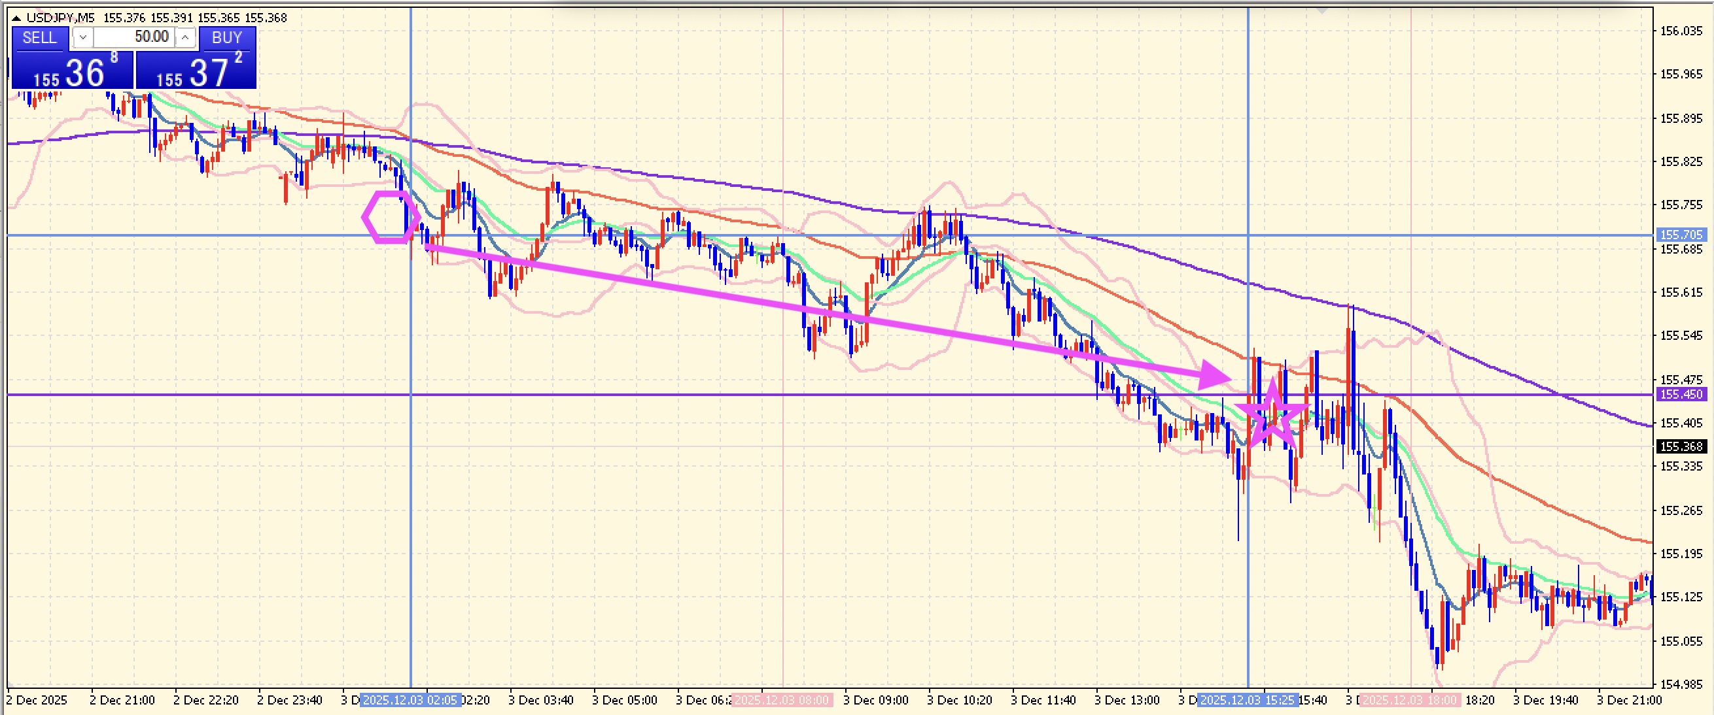Click the 155.37 buy price tile
This screenshot has width=1714, height=715.
(196, 71)
